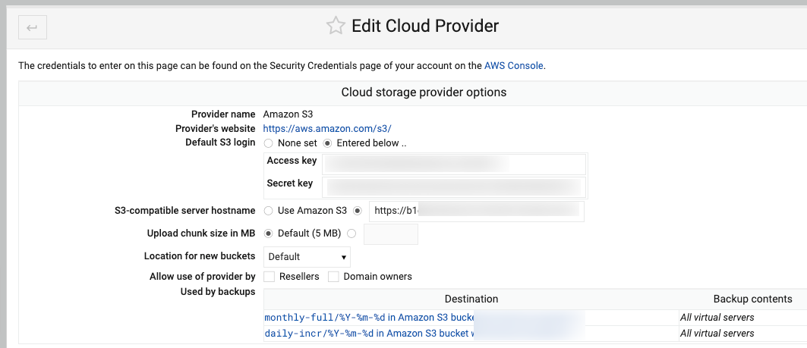This screenshot has width=807, height=348.
Task: Star the Edit Cloud Provider page
Action: (336, 26)
